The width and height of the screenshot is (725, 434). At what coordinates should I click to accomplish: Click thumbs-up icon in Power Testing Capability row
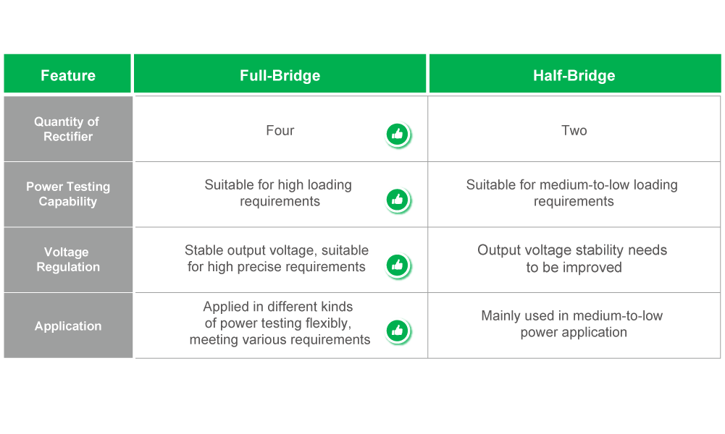coord(398,200)
